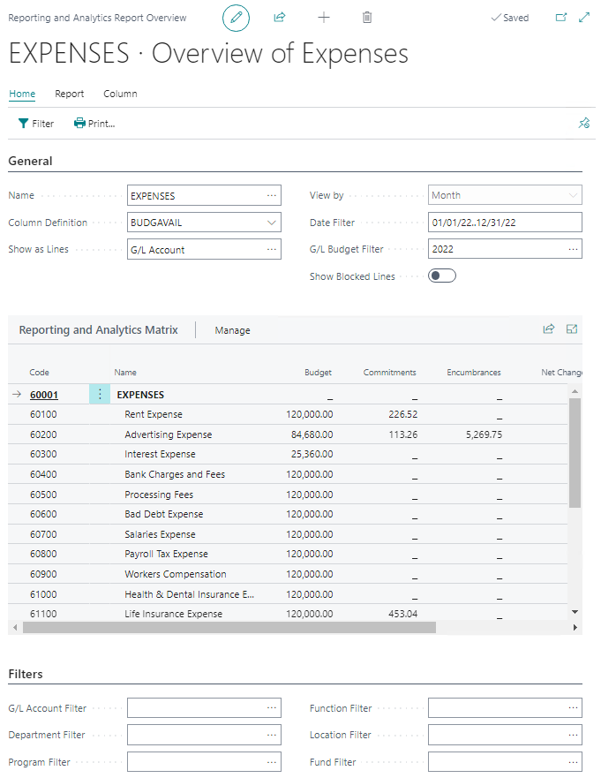Click the Edit pencil icon in the header
This screenshot has height=778, width=601.
pyautogui.click(x=236, y=17)
